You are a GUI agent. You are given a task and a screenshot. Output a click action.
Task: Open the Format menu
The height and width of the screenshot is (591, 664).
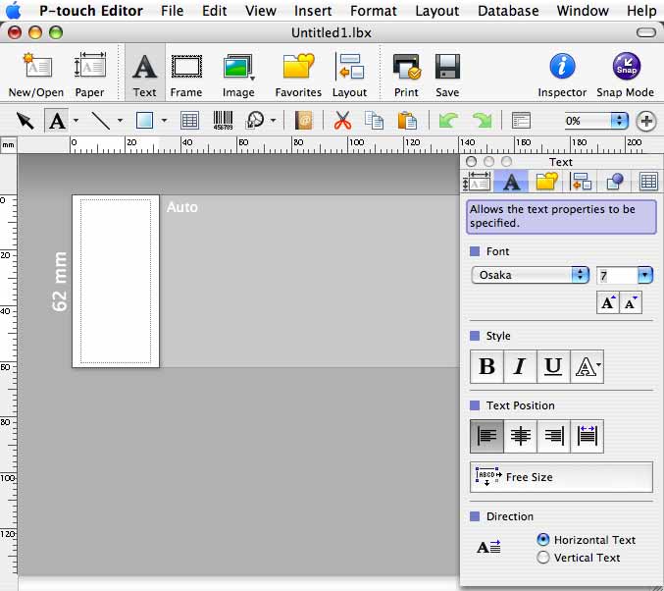[374, 10]
